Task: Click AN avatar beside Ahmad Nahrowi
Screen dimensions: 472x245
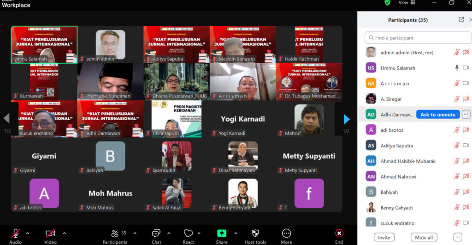Action: pyautogui.click(x=371, y=176)
